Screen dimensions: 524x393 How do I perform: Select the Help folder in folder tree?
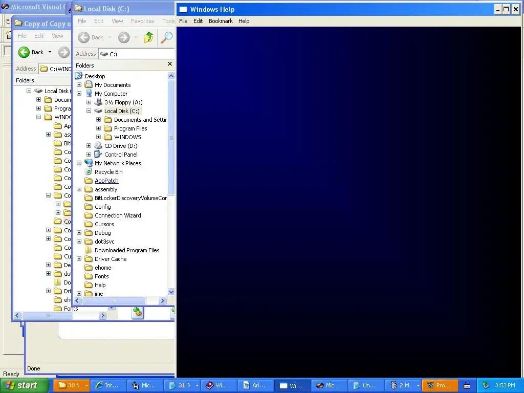point(100,285)
